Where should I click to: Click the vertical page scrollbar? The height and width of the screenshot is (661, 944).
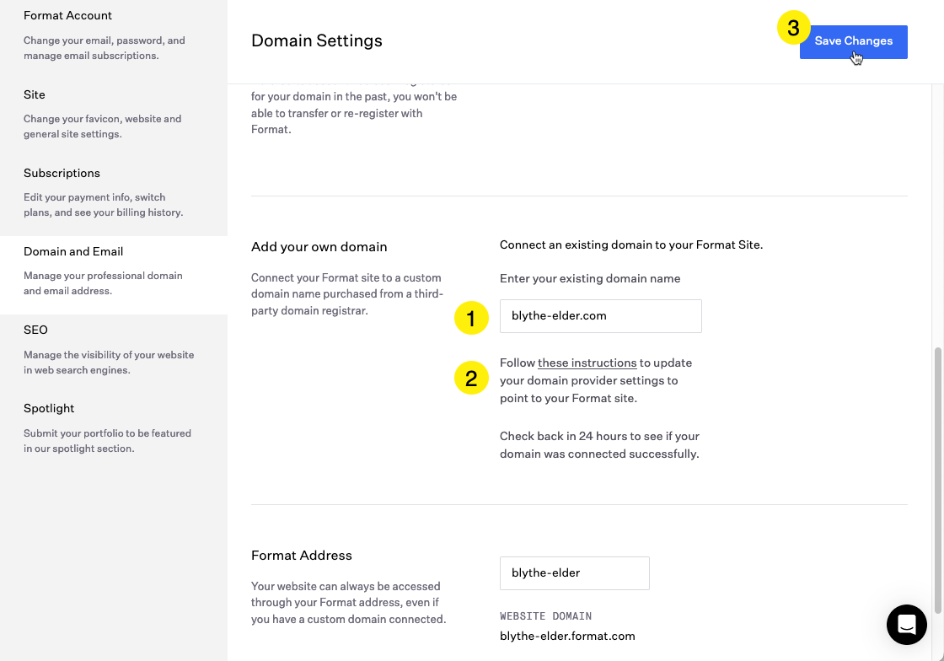click(x=938, y=481)
